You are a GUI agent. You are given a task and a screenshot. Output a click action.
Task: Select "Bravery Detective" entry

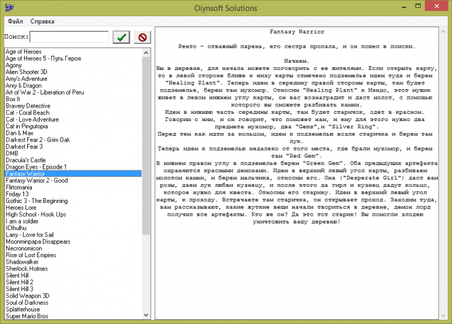pyautogui.click(x=73, y=106)
